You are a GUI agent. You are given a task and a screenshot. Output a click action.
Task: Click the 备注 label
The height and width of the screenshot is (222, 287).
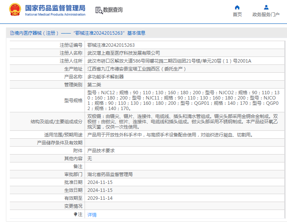[78, 167]
